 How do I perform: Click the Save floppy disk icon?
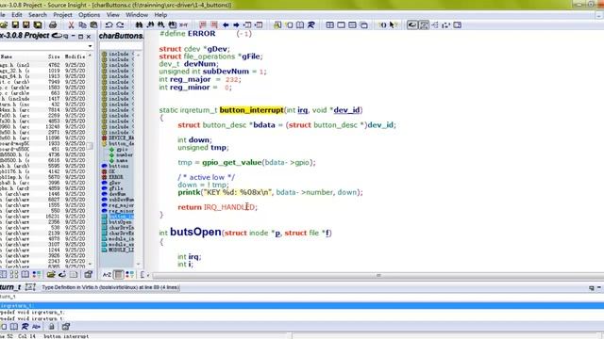[15, 25]
